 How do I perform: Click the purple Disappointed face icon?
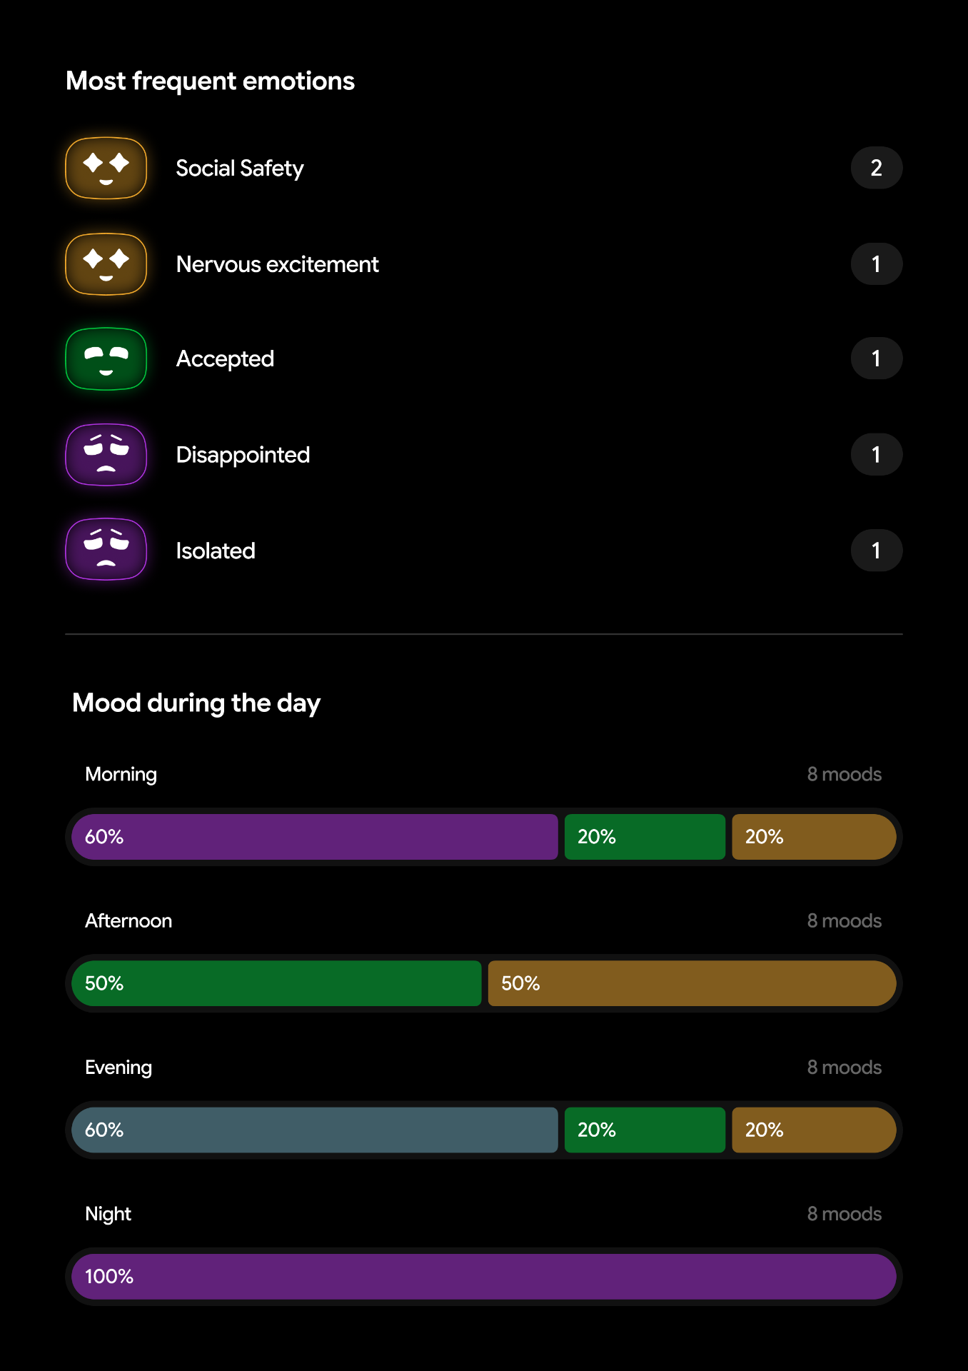click(106, 455)
